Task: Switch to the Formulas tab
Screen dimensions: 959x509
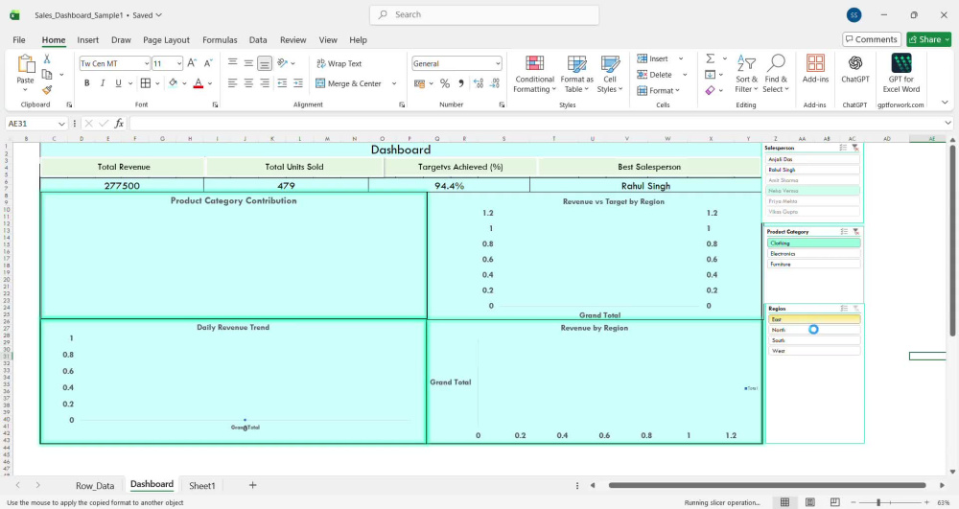Action: click(220, 39)
